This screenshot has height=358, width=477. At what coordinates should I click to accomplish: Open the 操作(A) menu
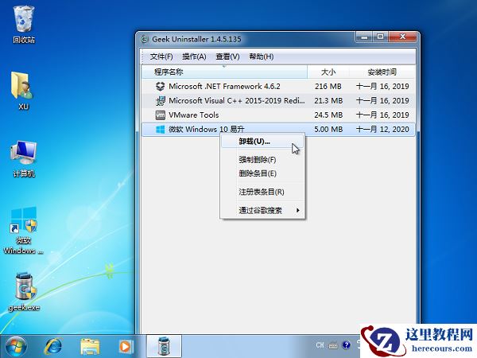pos(194,56)
